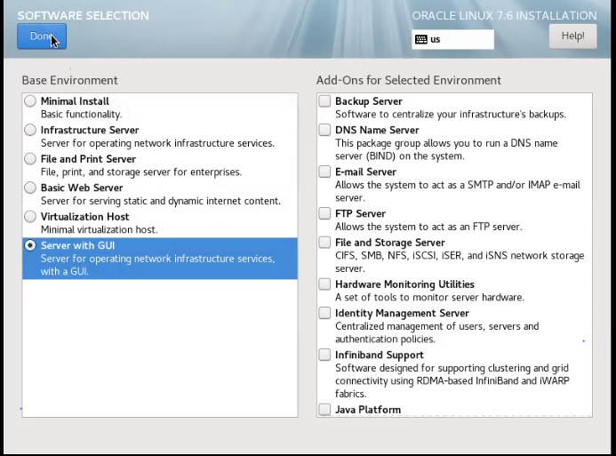Enable FTP Server add-on checkbox

324,213
